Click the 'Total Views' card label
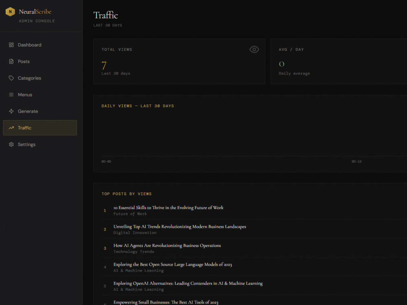The image size is (407, 305). [116, 49]
